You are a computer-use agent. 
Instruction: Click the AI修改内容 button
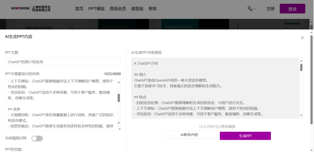point(189,135)
